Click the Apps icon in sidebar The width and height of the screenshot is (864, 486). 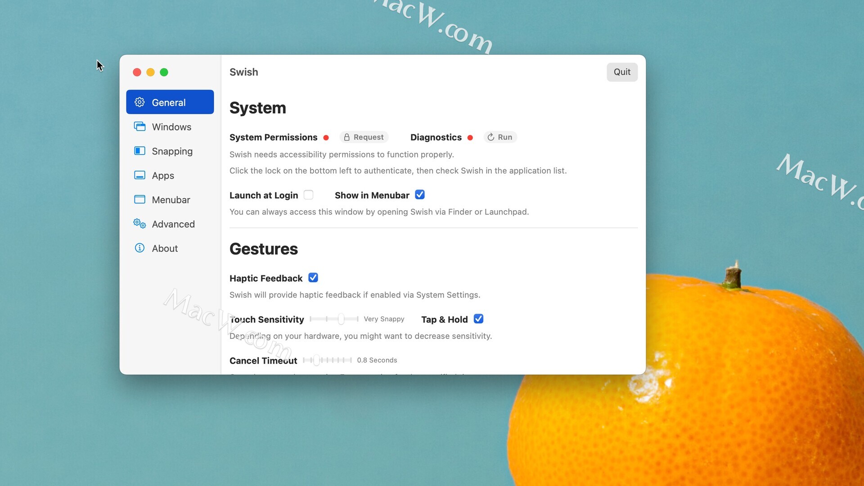pyautogui.click(x=139, y=175)
